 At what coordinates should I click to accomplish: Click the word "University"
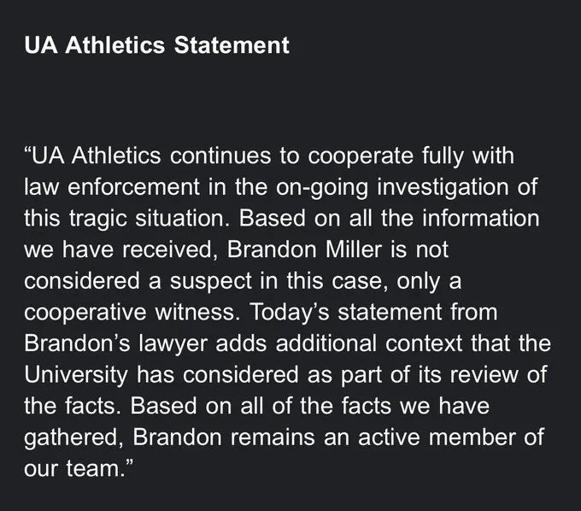(76, 372)
